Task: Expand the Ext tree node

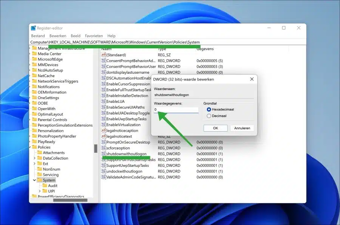Action: point(34,164)
